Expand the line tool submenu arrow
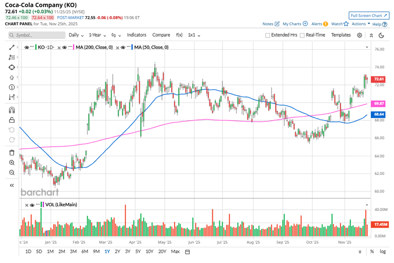 coord(17,47)
